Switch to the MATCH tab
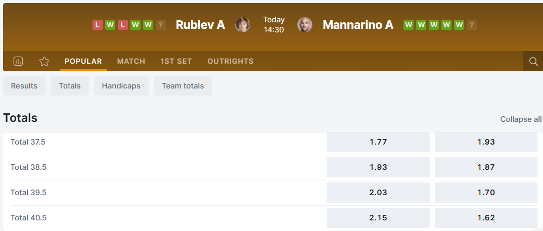This screenshot has width=543, height=231. 131,61
